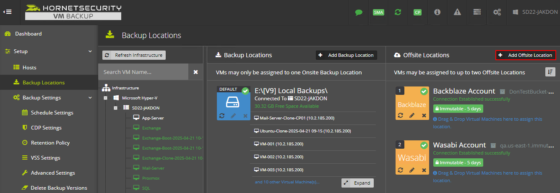Click the green refresh arrows in top bar

point(398,12)
